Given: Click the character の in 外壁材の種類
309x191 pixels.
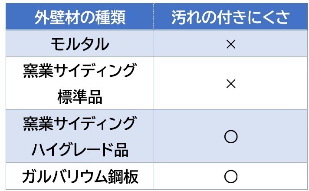Looking at the screenshot, I should (88, 17).
